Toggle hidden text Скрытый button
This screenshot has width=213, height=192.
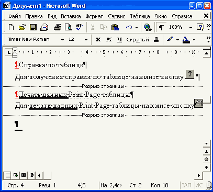pos(138,40)
